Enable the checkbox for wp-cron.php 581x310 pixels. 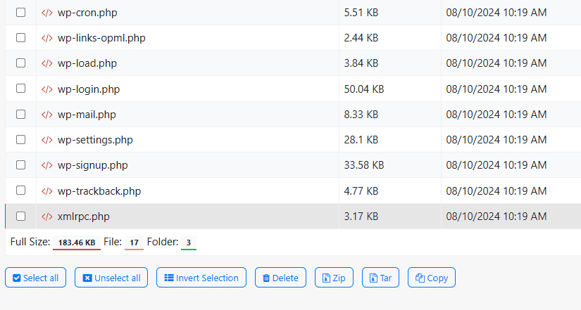click(21, 13)
